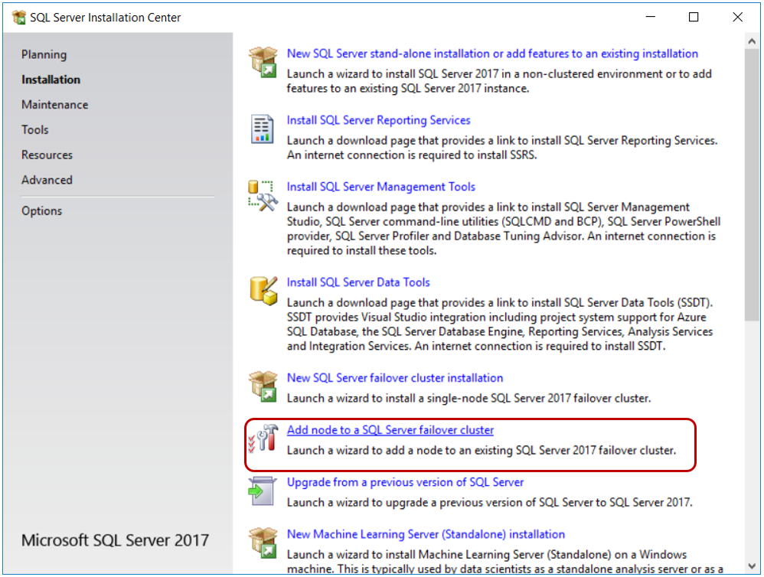Click the Reporting Services document icon

tap(262, 129)
